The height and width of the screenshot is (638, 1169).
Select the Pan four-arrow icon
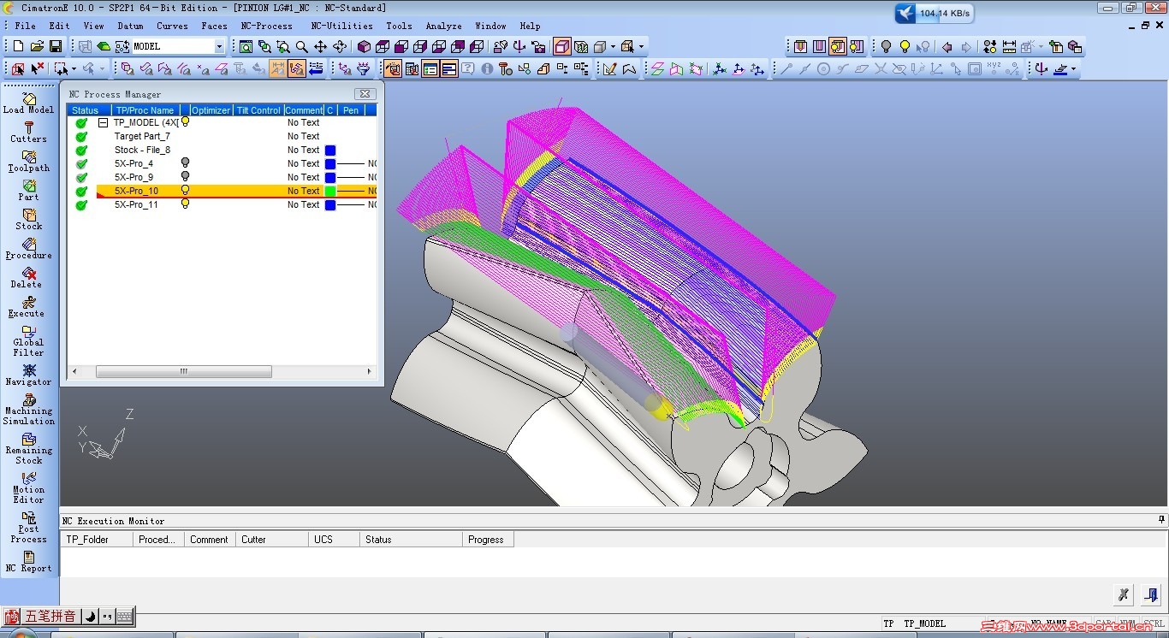(320, 46)
